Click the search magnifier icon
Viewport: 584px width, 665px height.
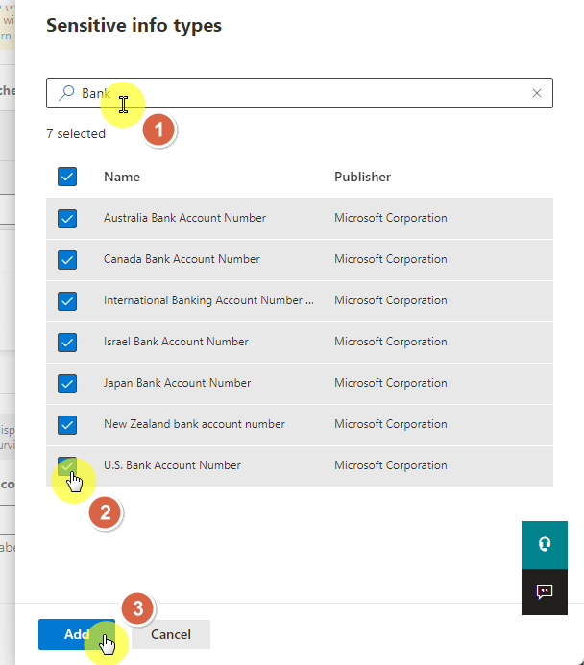(x=66, y=93)
